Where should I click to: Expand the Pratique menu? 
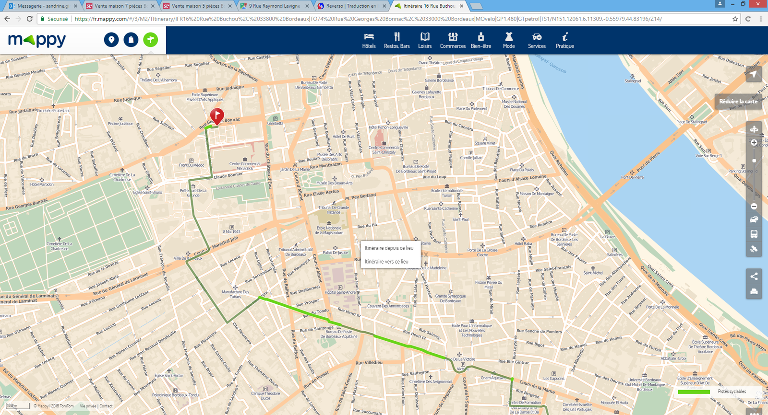pos(564,40)
